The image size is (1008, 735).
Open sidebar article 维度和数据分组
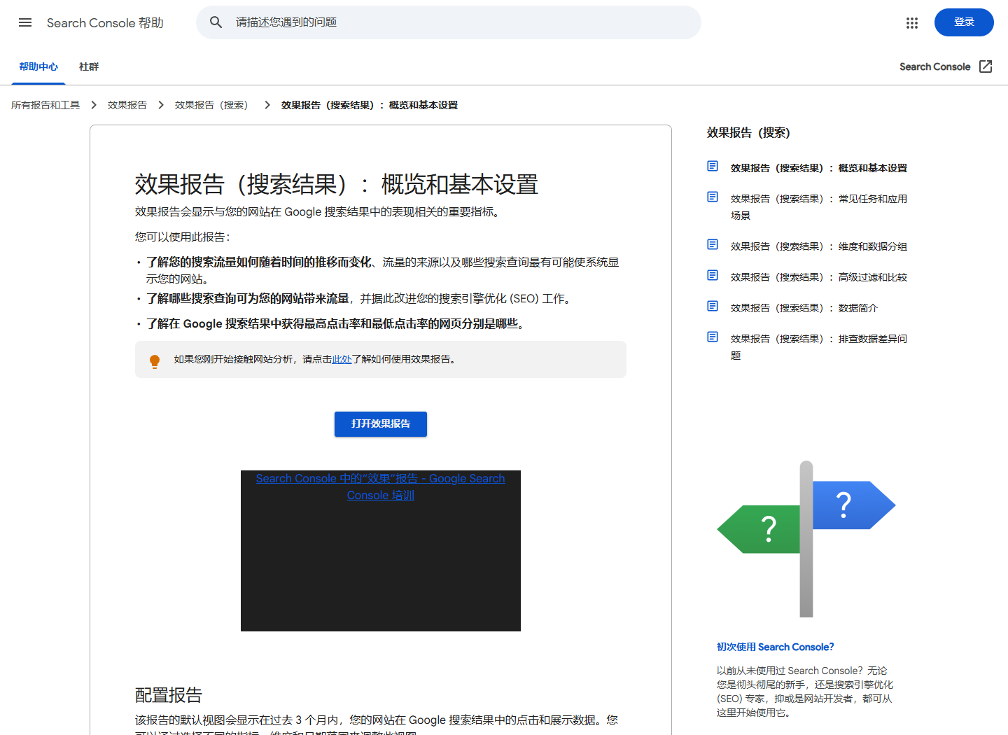point(819,246)
